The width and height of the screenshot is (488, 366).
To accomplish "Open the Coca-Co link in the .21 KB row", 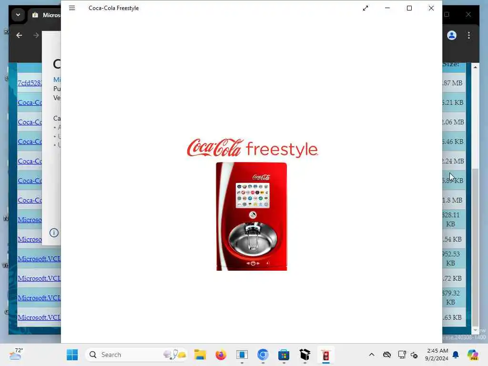I will pyautogui.click(x=30, y=102).
